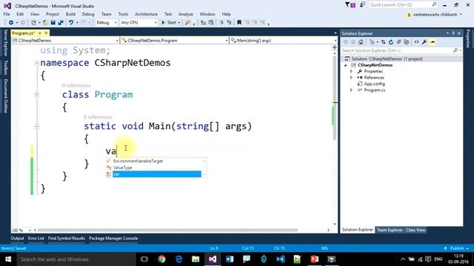
Task: Expand the Properties node in Solution Explorer
Action: coord(351,72)
